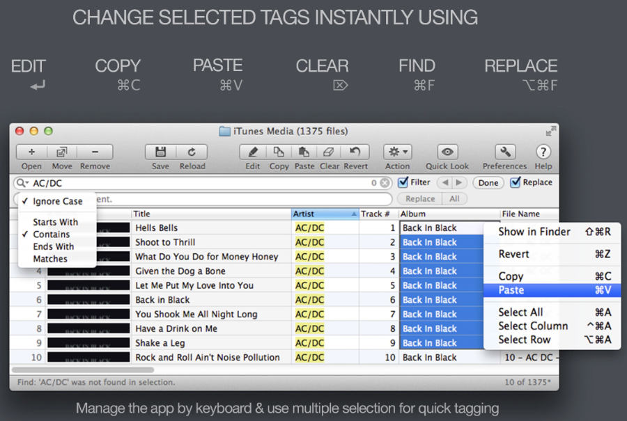This screenshot has height=421, width=627.
Task: Open Preferences wrench icon
Action: pyautogui.click(x=505, y=152)
